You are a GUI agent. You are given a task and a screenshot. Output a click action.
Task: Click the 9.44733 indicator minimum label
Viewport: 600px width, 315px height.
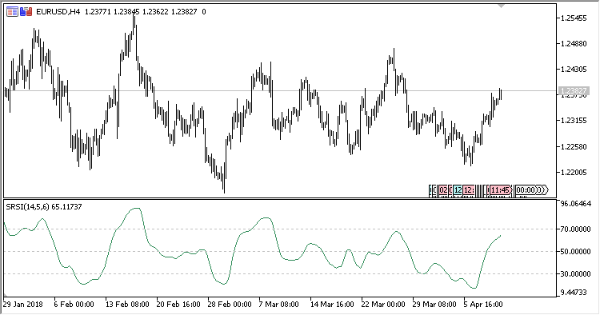point(574,293)
